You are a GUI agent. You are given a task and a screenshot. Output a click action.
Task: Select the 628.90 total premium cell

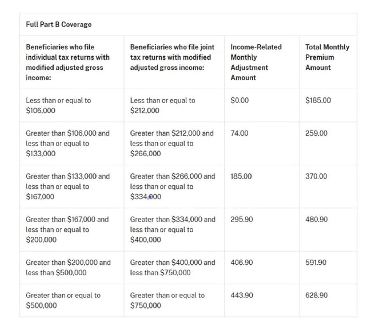[316, 296]
